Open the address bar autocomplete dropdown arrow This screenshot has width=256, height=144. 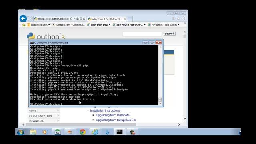tap(74, 19)
